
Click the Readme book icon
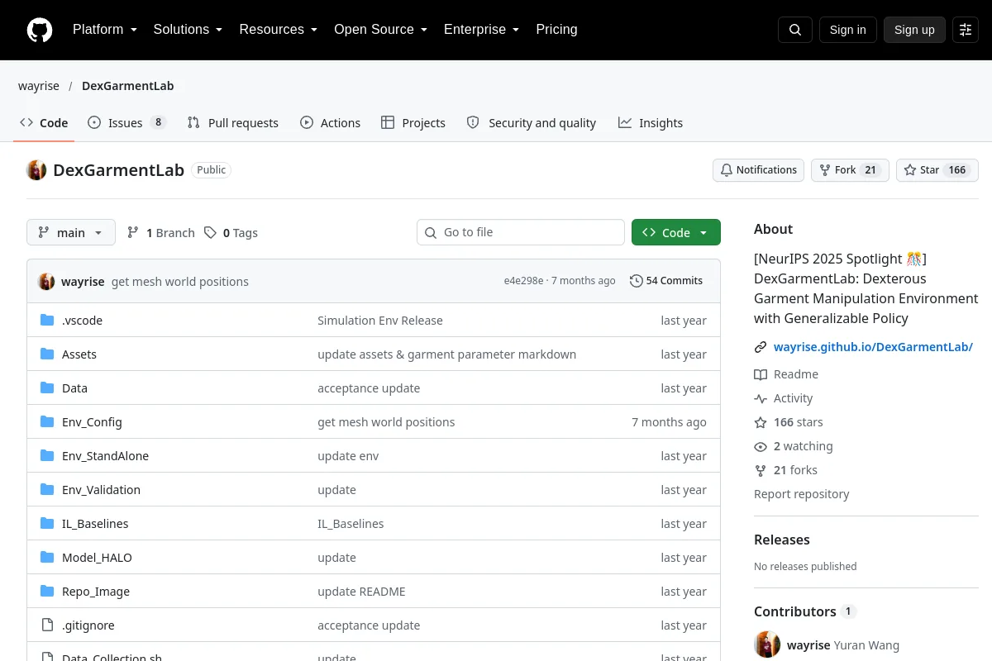click(x=761, y=374)
